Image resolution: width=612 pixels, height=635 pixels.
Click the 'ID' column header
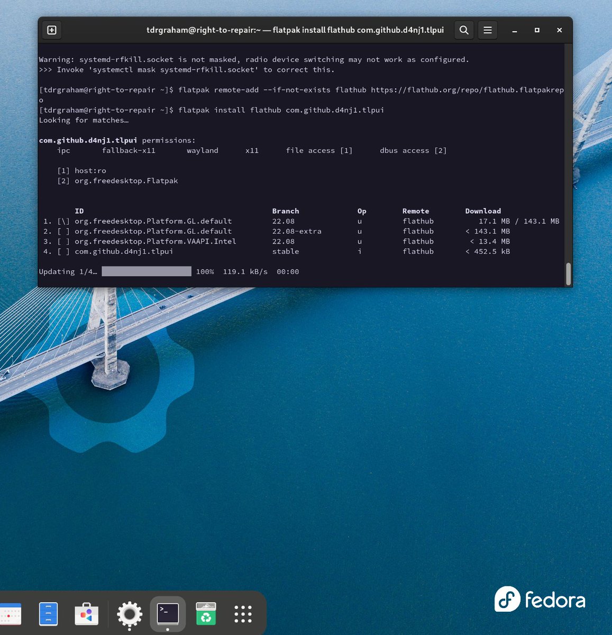click(79, 211)
